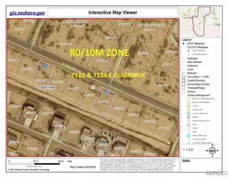Select the US Forest Service swatch
The image size is (228, 178).
189,139
